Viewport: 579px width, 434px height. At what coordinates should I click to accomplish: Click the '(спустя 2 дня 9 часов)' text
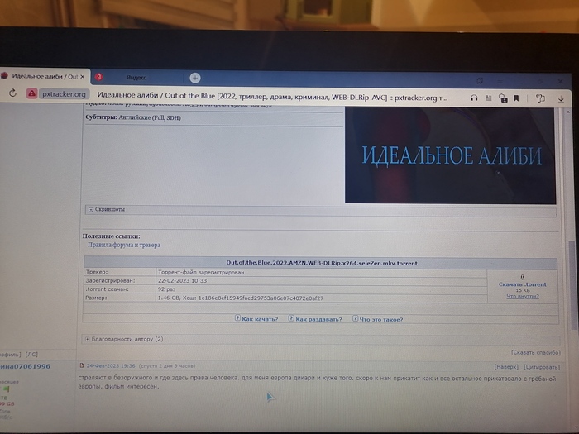click(x=167, y=365)
